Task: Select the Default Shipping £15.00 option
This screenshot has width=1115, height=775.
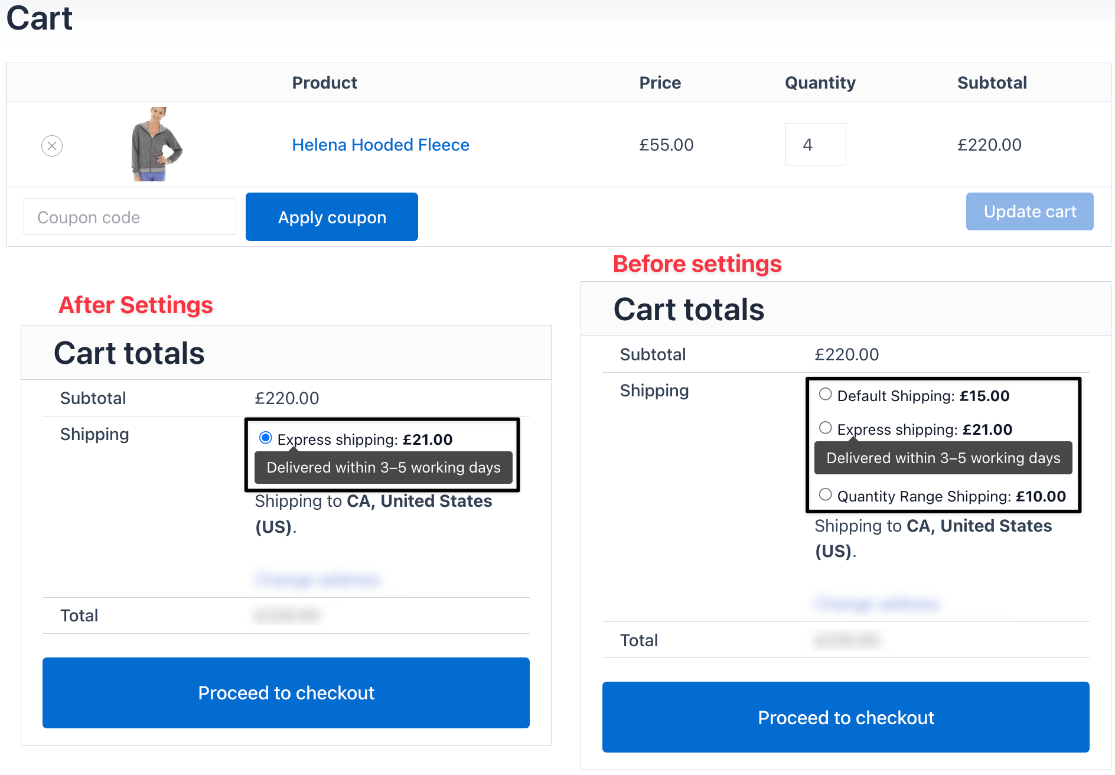Action: 826,395
